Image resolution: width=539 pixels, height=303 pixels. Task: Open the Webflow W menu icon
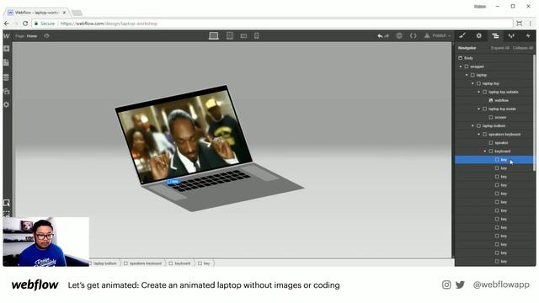(7, 35)
